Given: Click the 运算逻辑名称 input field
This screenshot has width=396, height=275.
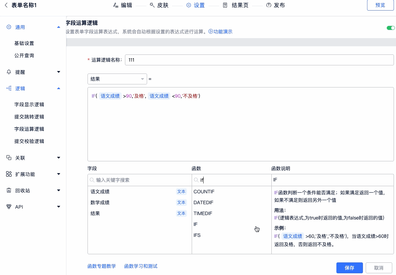Looking at the screenshot, I should point(259,60).
